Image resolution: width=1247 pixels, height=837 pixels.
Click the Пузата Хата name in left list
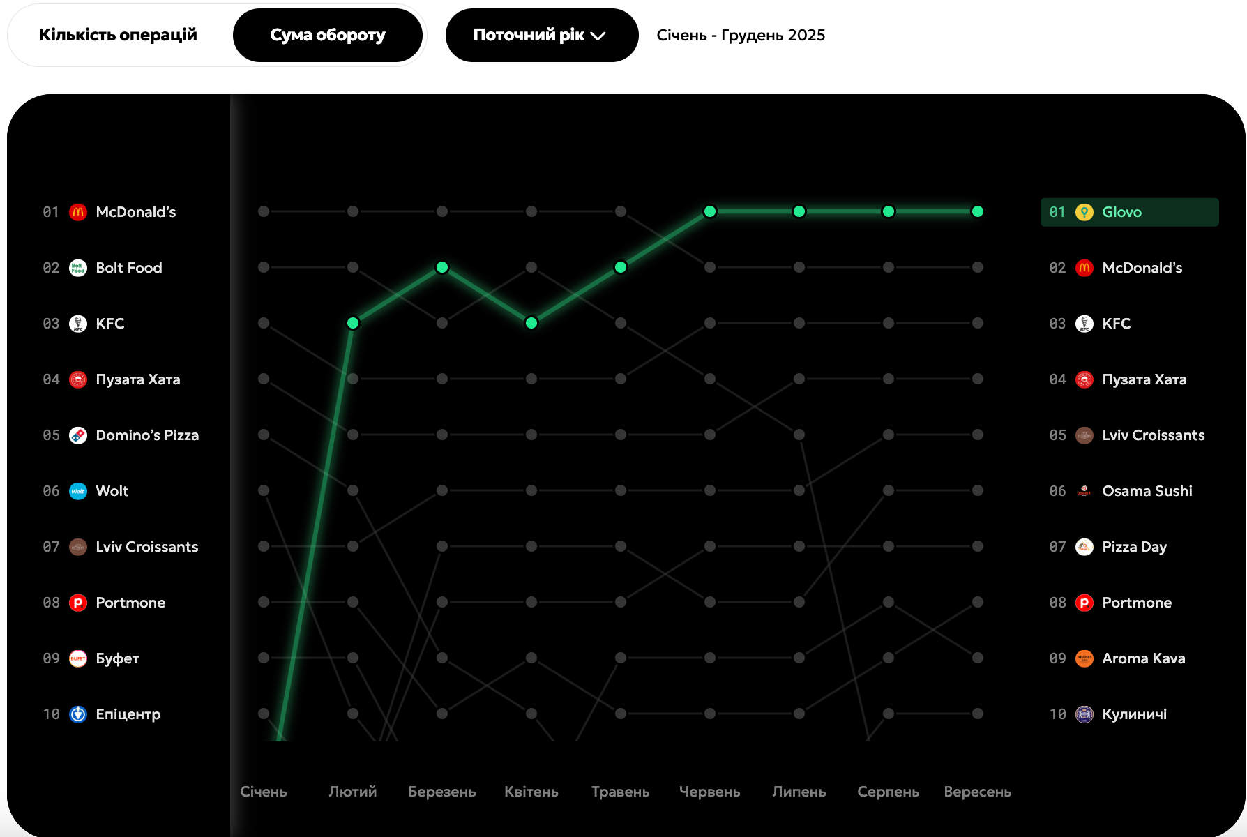click(x=138, y=379)
